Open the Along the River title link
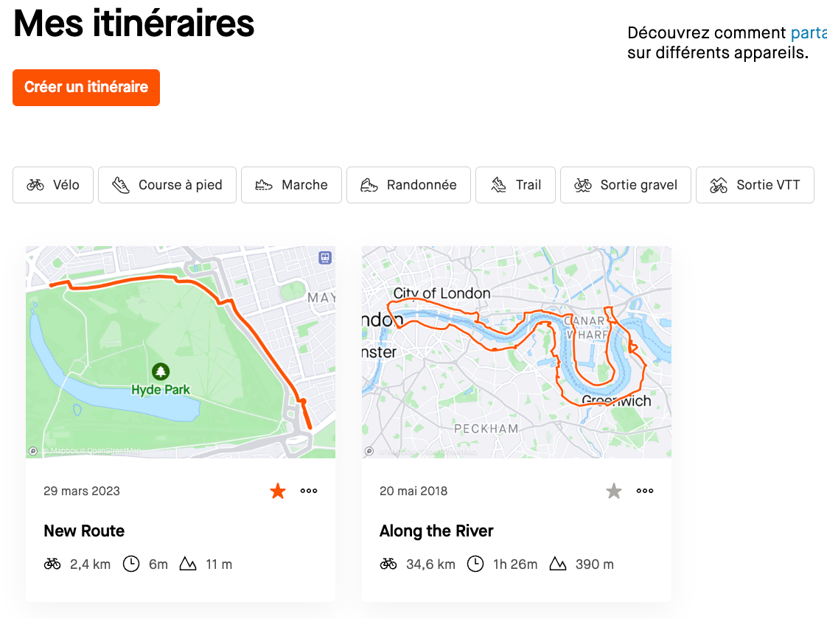The height and width of the screenshot is (619, 827). (x=436, y=531)
